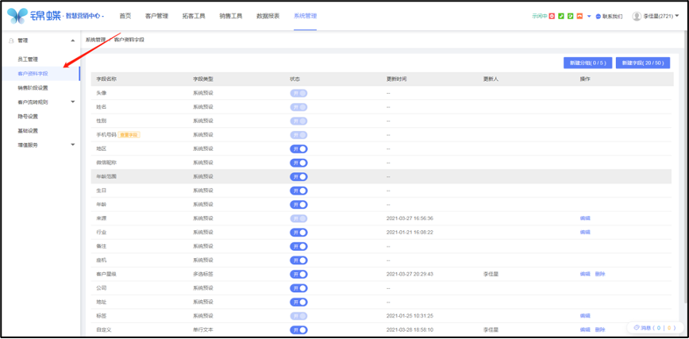Open the 首页 nav tab
The image size is (689, 339).
[125, 16]
